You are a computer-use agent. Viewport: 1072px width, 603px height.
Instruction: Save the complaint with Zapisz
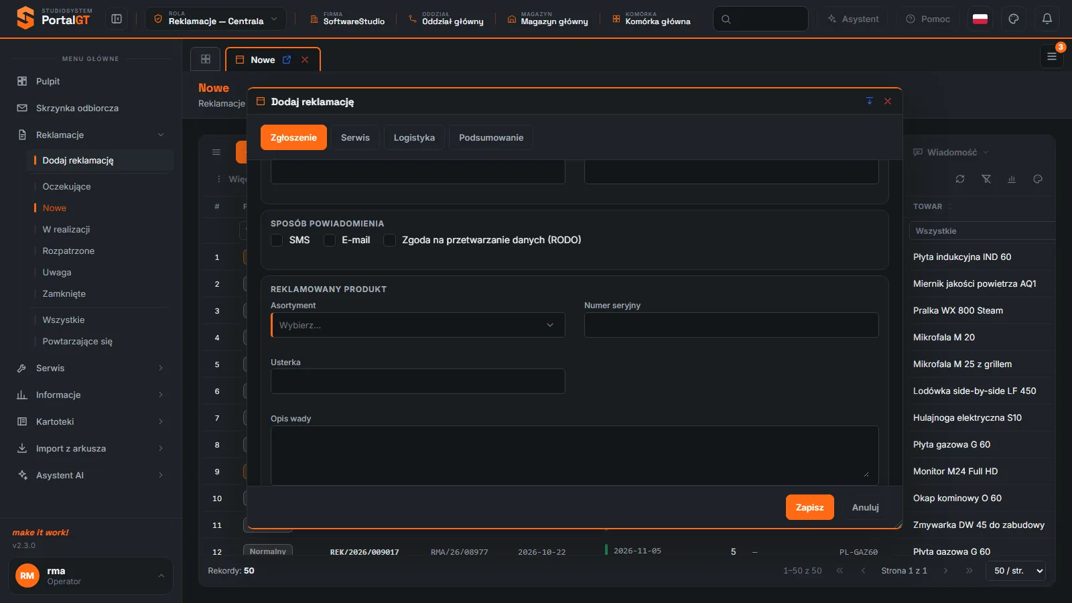point(810,507)
